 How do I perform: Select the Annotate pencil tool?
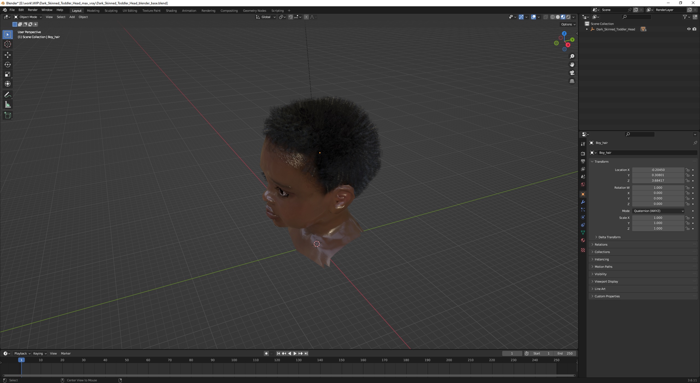coord(7,95)
